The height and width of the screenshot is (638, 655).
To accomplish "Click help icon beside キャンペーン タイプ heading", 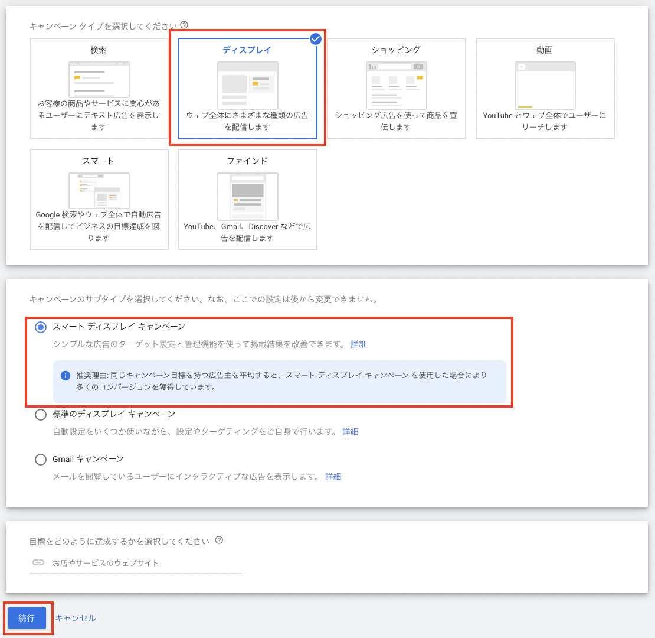I will pos(184,25).
